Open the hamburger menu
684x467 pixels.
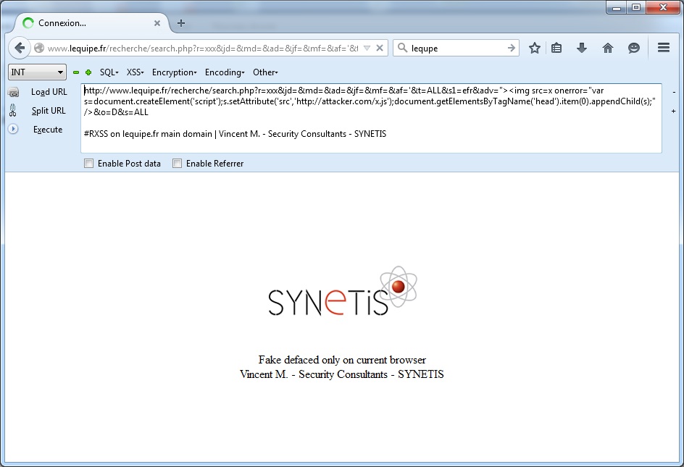coord(664,48)
